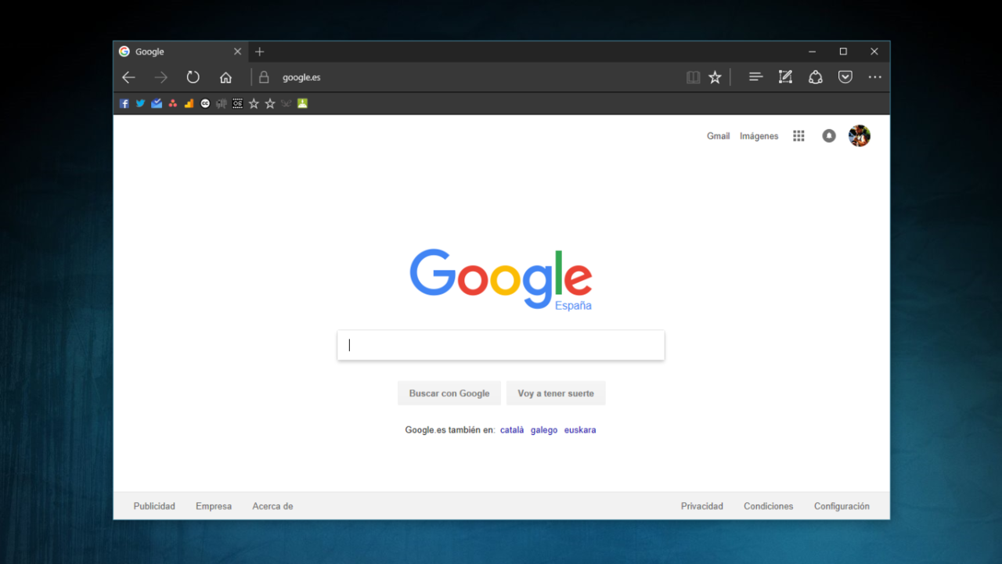Go to the Home page icon
The width and height of the screenshot is (1002, 564).
[225, 77]
